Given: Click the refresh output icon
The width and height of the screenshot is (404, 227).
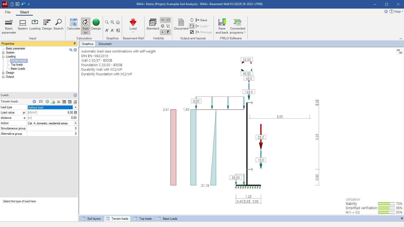Looking at the screenshot, I should click(192, 20).
